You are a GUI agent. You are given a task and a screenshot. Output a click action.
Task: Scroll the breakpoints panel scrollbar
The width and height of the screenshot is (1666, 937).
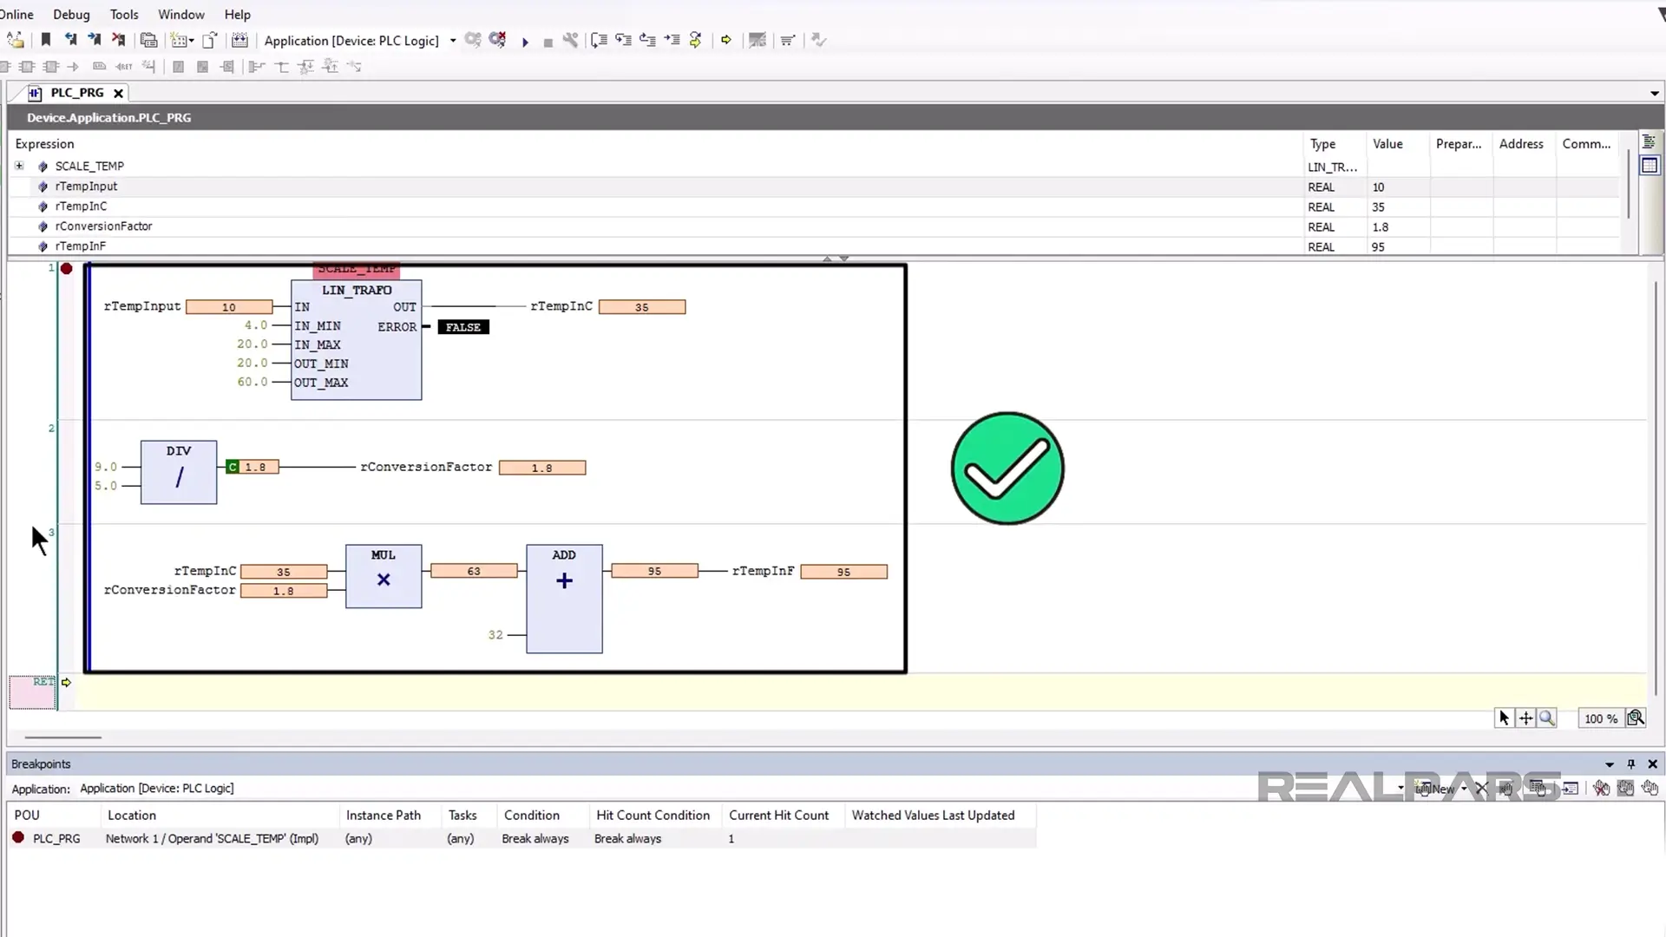1660,869
